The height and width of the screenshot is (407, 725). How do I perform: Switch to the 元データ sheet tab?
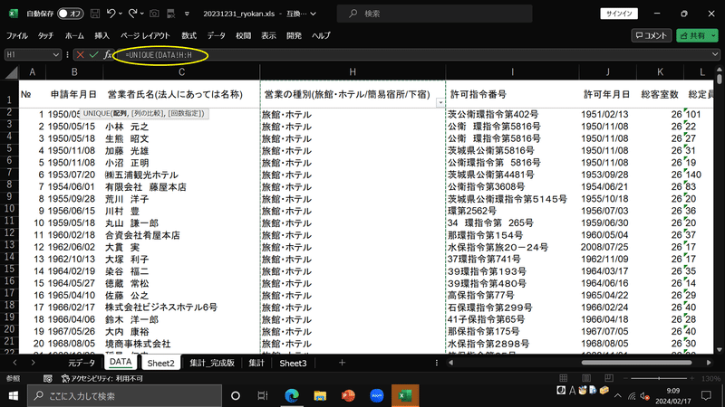[x=82, y=364]
